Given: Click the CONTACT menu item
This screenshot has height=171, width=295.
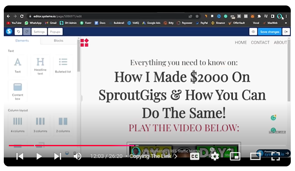Looking at the screenshot, I should point(260,42).
